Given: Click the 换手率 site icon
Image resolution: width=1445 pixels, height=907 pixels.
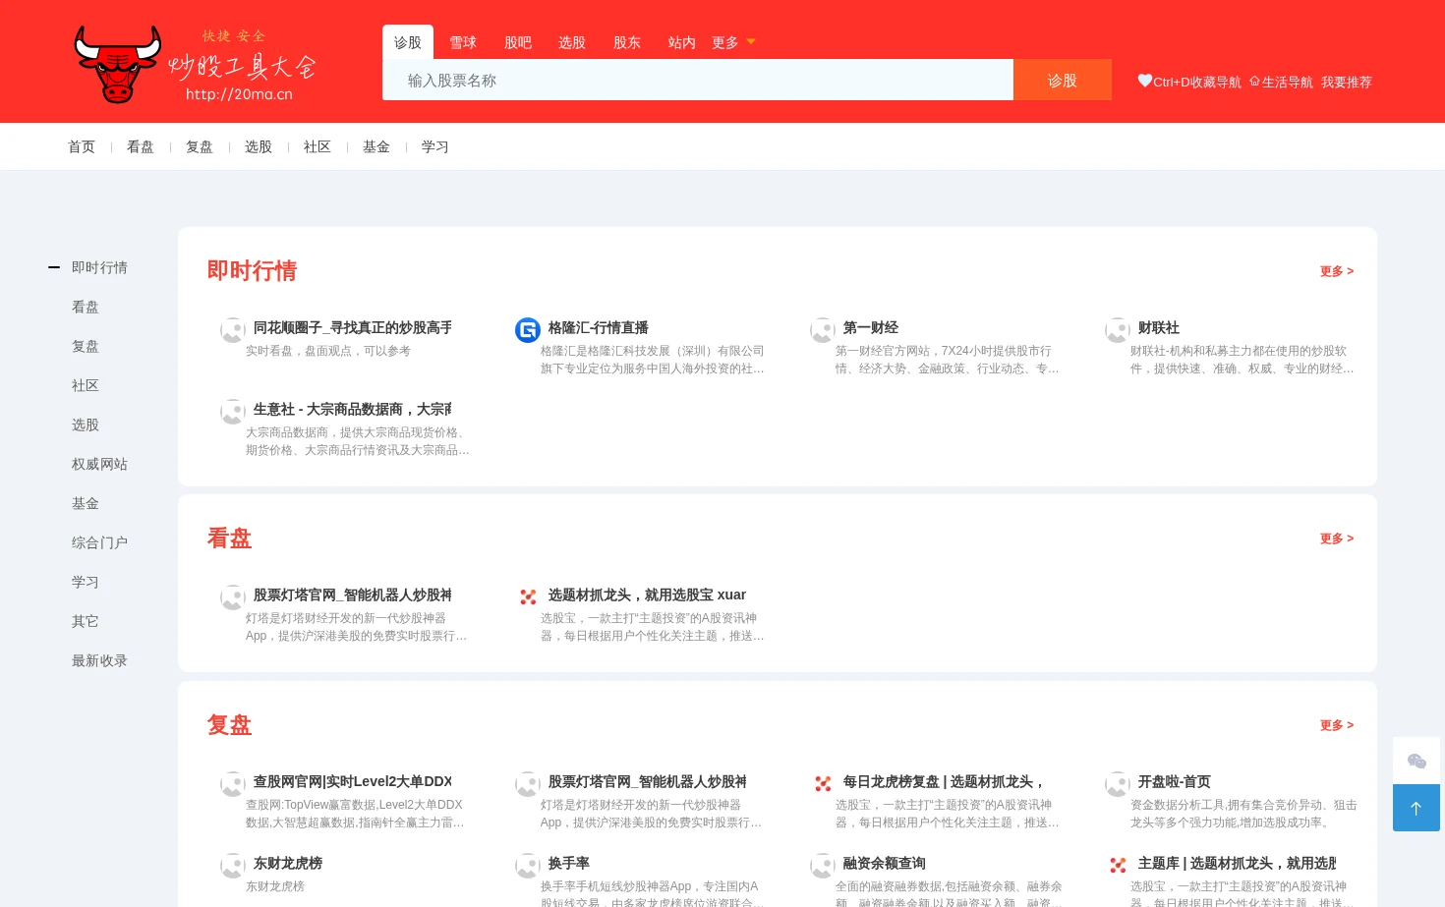Looking at the screenshot, I should tap(528, 866).
